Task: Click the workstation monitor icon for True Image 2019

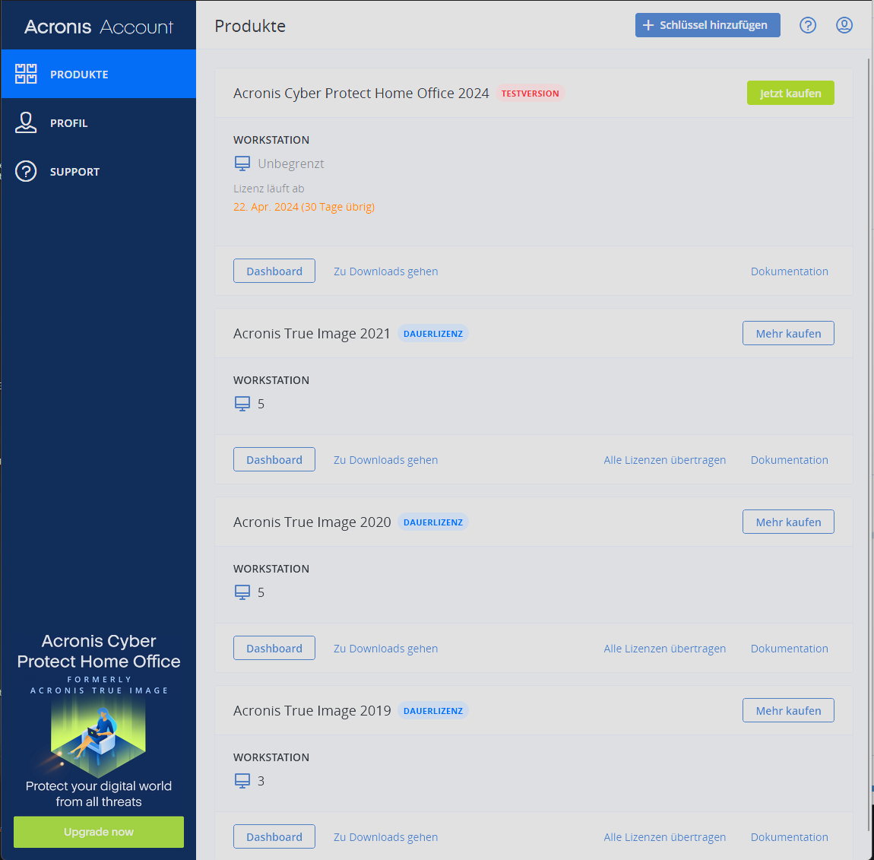Action: pos(242,781)
